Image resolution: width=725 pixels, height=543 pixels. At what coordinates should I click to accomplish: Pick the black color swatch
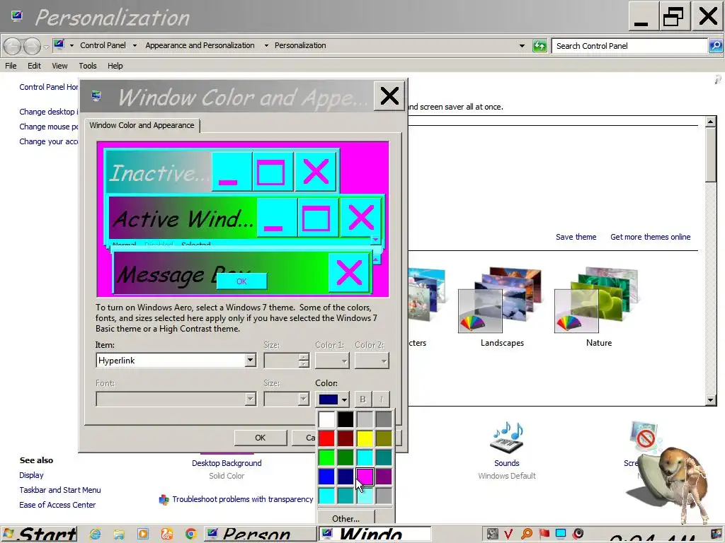click(x=346, y=419)
